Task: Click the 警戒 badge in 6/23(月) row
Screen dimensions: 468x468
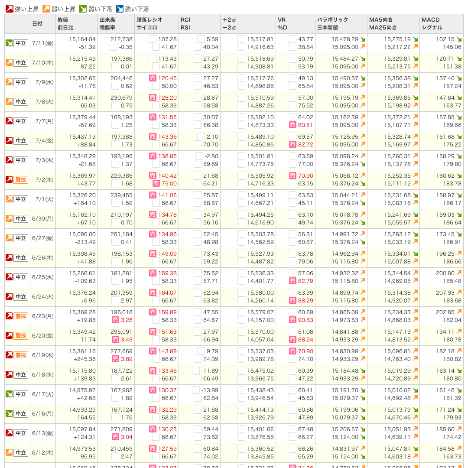Action: point(21,316)
